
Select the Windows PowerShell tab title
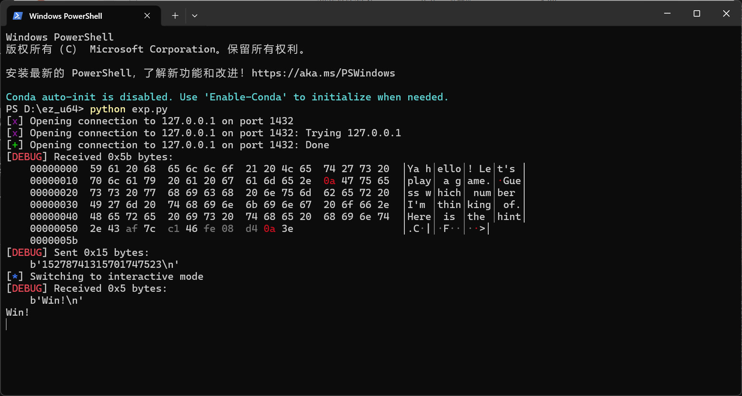[x=65, y=16]
